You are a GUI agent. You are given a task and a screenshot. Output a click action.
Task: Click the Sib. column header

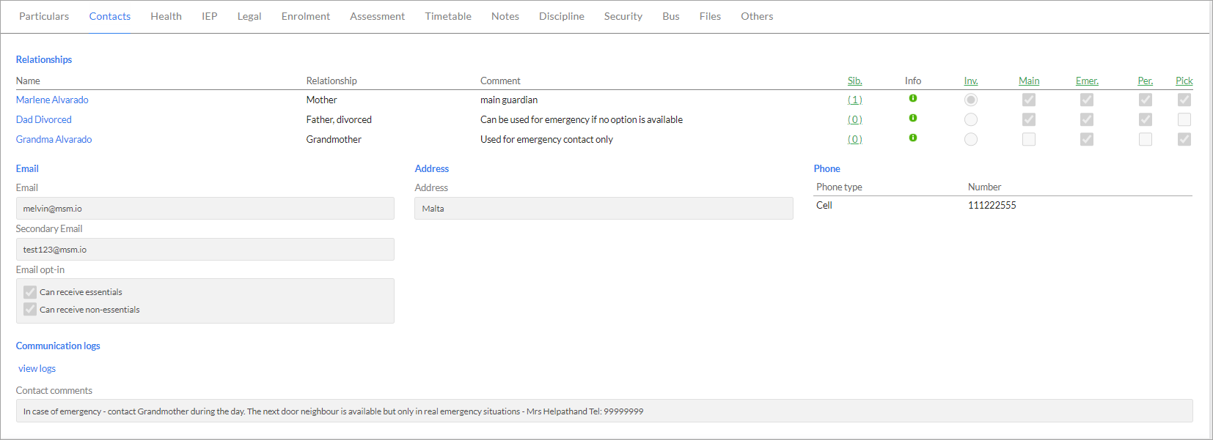tap(855, 81)
